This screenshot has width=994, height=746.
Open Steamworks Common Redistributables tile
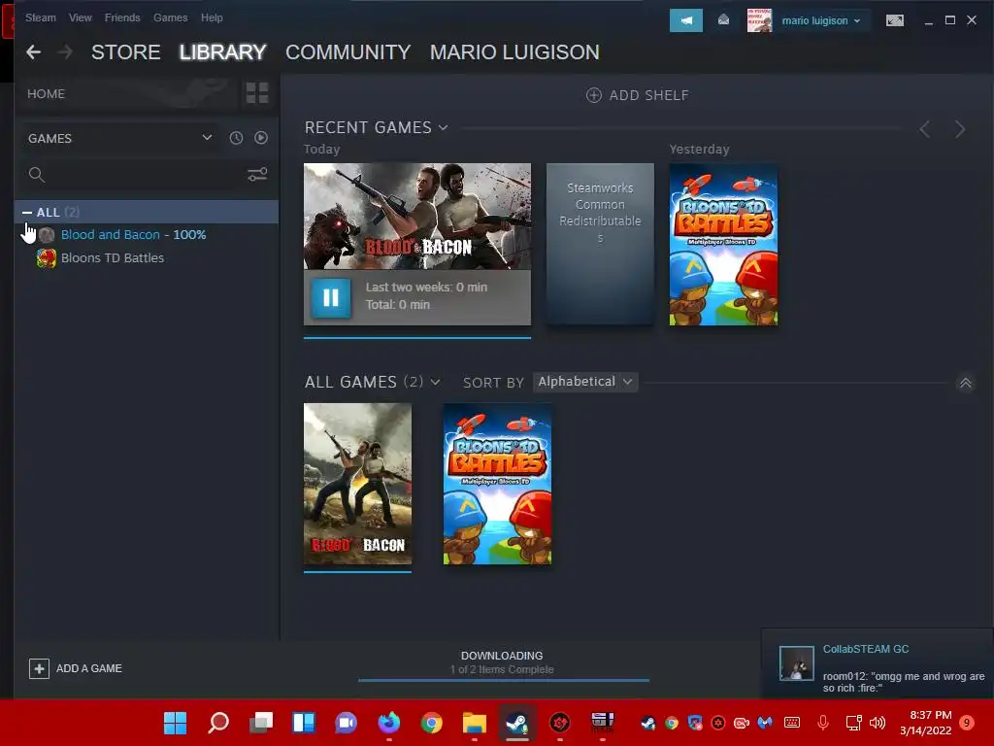pyautogui.click(x=600, y=244)
